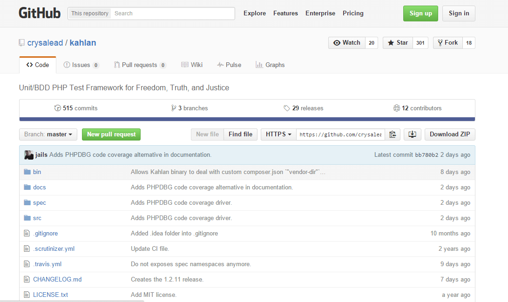Fork the kahlan repository
This screenshot has width=508, height=302.
coord(448,43)
